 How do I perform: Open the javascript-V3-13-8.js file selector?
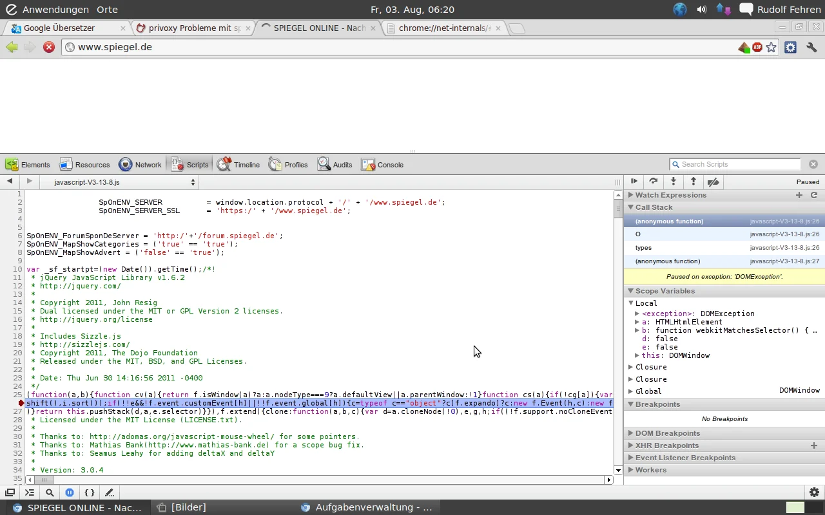[x=119, y=182]
